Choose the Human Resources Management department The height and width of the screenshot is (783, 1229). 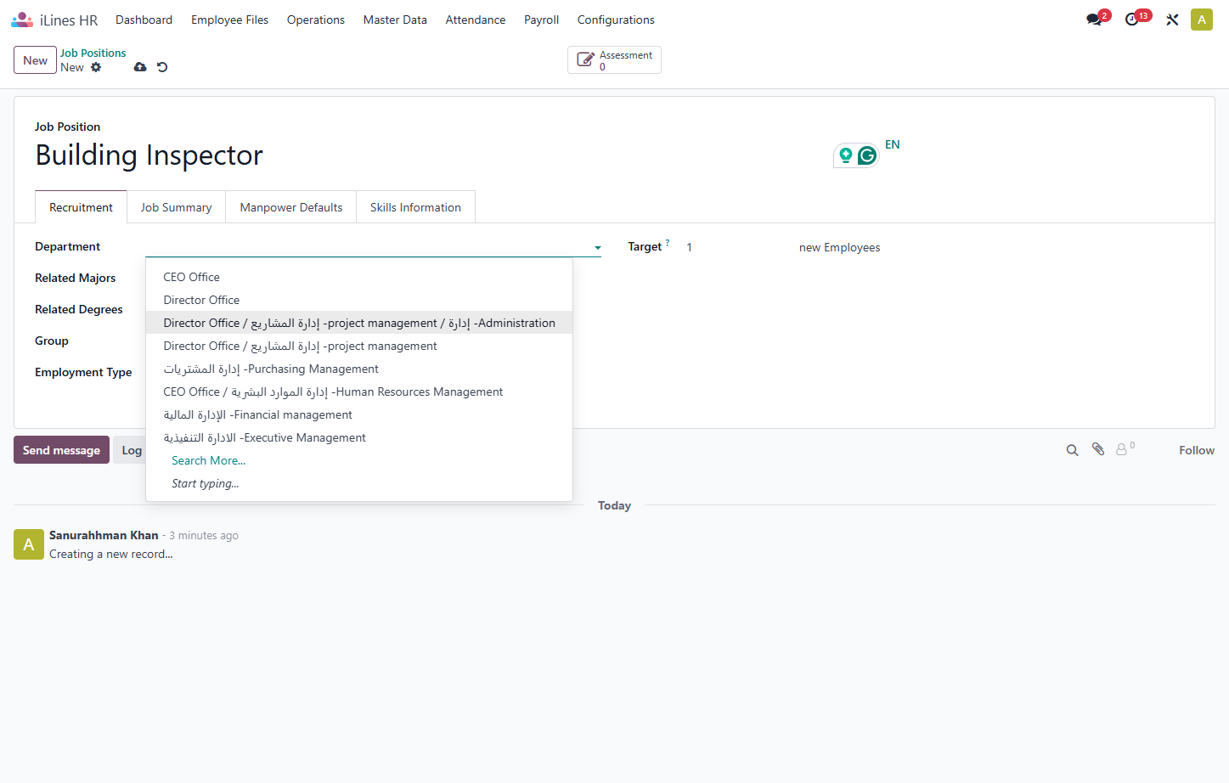tap(359, 391)
